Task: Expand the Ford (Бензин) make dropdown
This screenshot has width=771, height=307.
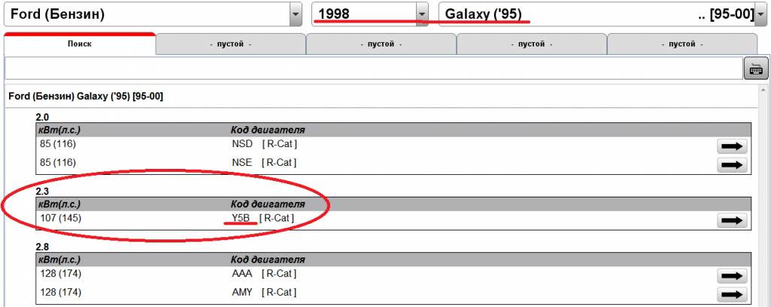Action: pos(296,14)
